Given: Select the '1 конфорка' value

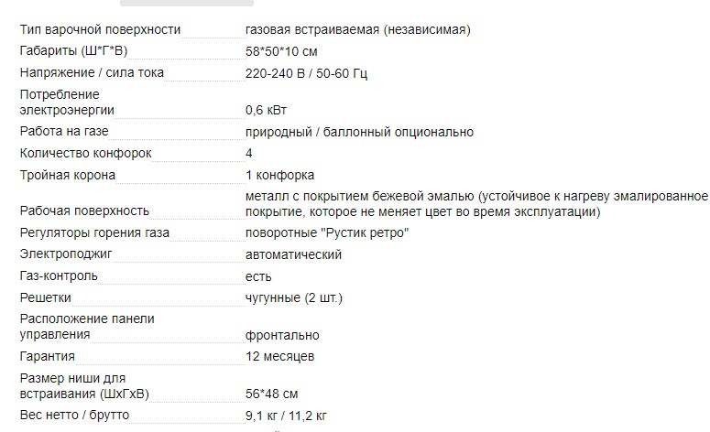Looking at the screenshot, I should 279,175.
